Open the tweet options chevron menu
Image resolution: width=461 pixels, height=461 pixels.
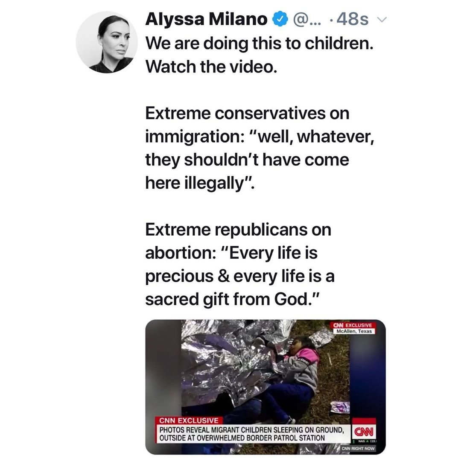click(382, 19)
